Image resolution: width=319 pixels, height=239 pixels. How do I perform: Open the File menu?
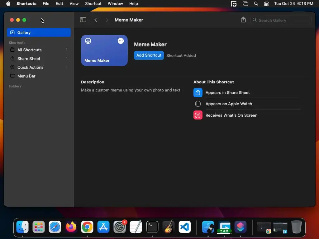pyautogui.click(x=46, y=4)
